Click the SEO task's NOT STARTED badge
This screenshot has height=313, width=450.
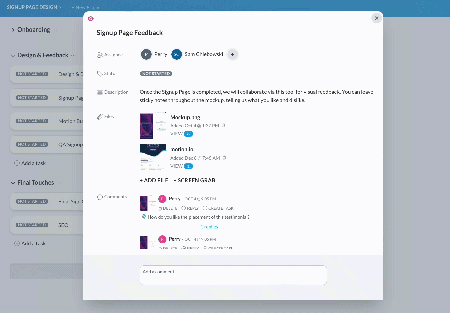point(32,225)
